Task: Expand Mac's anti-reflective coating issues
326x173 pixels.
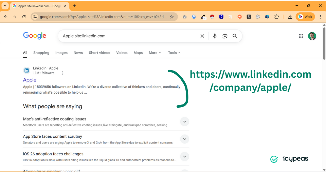Action: pos(185,122)
